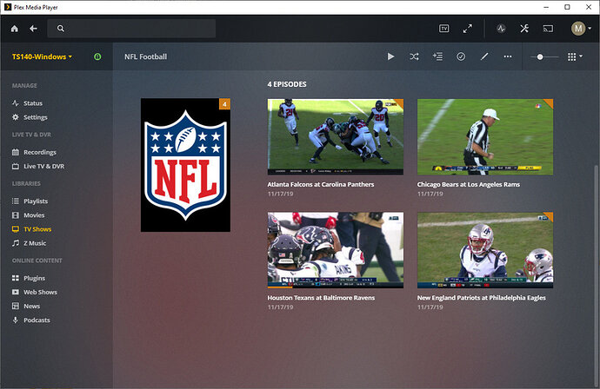Go to the Plex home screen

click(x=15, y=29)
